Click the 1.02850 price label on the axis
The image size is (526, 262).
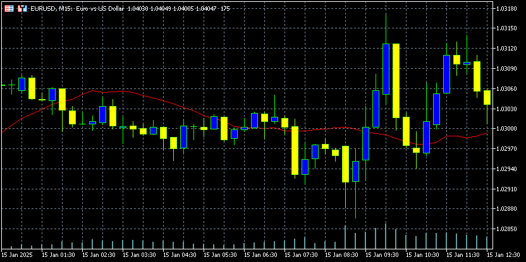coord(508,229)
